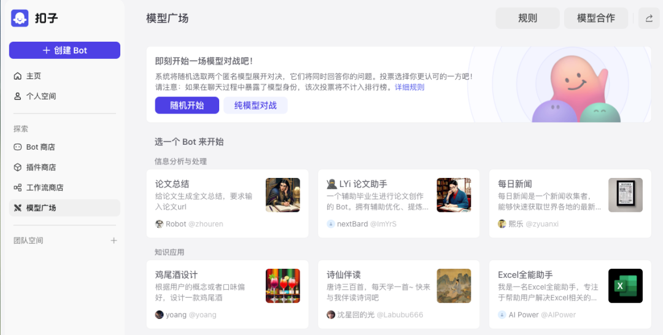Open the 鸡尾酒设计 bot card
The image size is (663, 335).
point(228,295)
